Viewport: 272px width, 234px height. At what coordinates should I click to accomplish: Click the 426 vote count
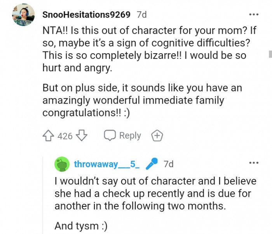65,136
